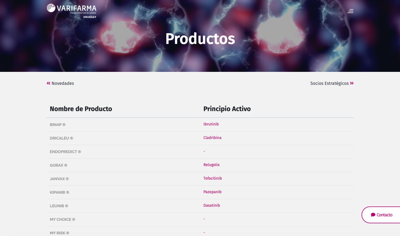Click the Dasatinib link
The width and height of the screenshot is (400, 236).
tap(212, 205)
